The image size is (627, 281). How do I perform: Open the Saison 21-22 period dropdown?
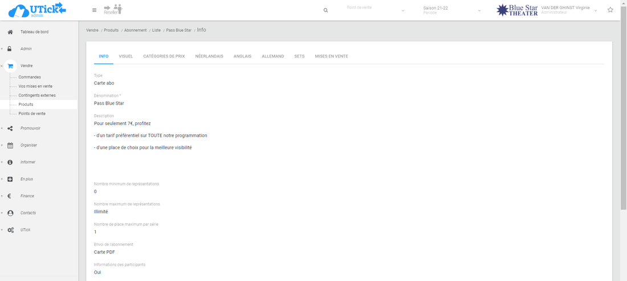click(452, 10)
